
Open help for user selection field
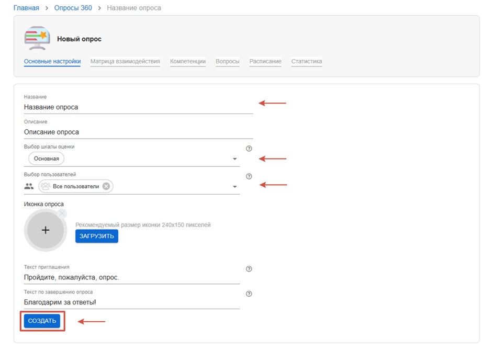[x=249, y=176]
